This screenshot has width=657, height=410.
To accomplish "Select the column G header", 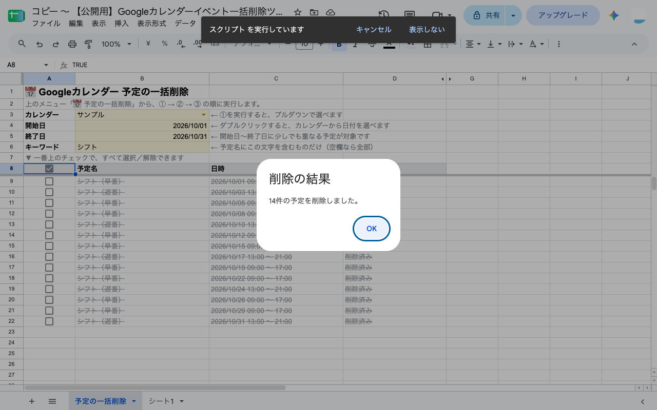I will click(472, 78).
